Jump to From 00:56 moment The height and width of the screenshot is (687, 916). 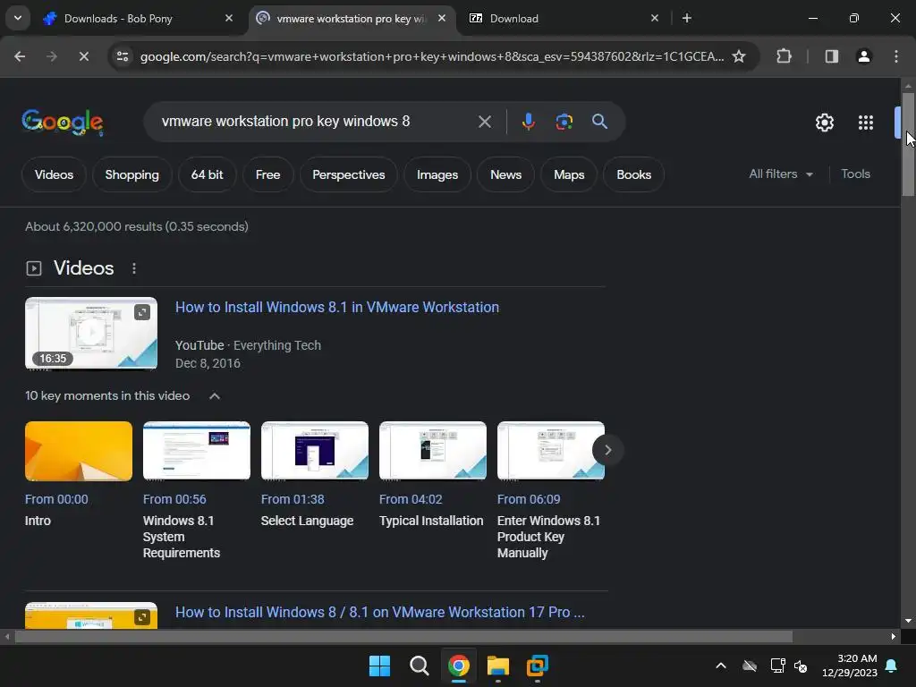pos(174,499)
